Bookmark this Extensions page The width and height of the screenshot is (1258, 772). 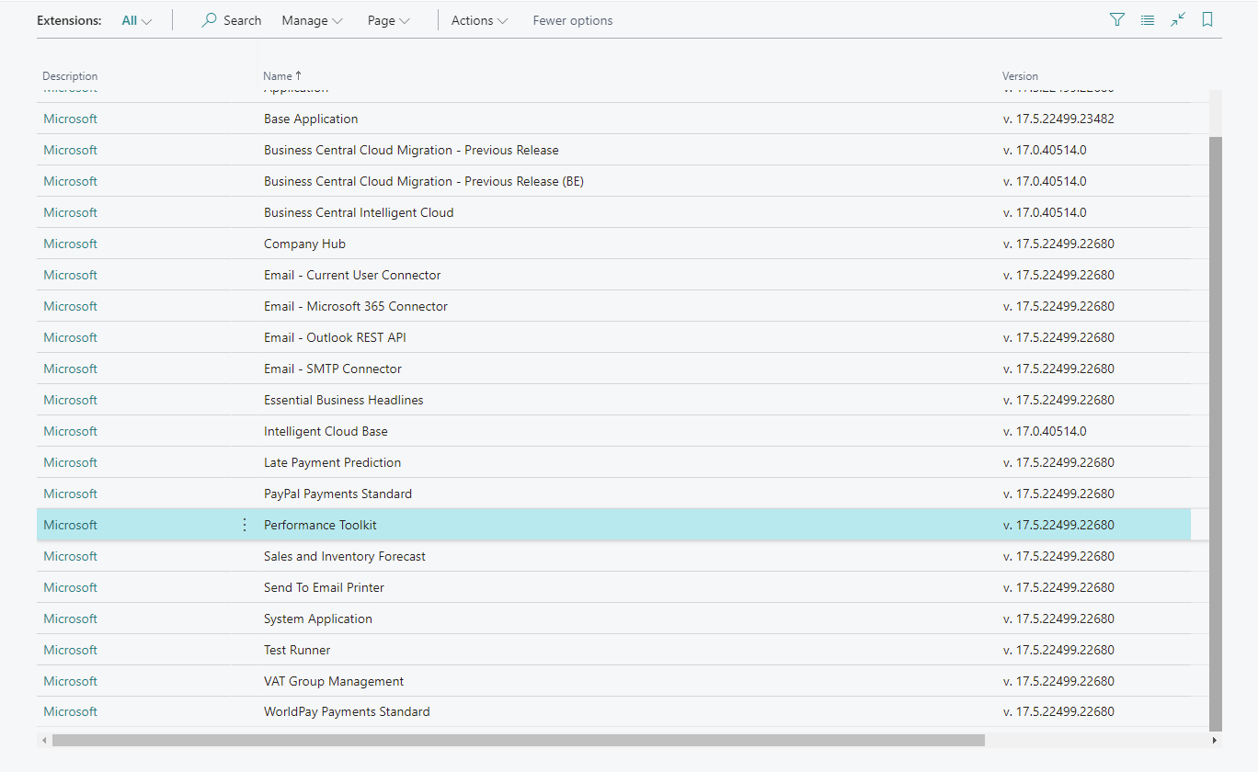1207,19
